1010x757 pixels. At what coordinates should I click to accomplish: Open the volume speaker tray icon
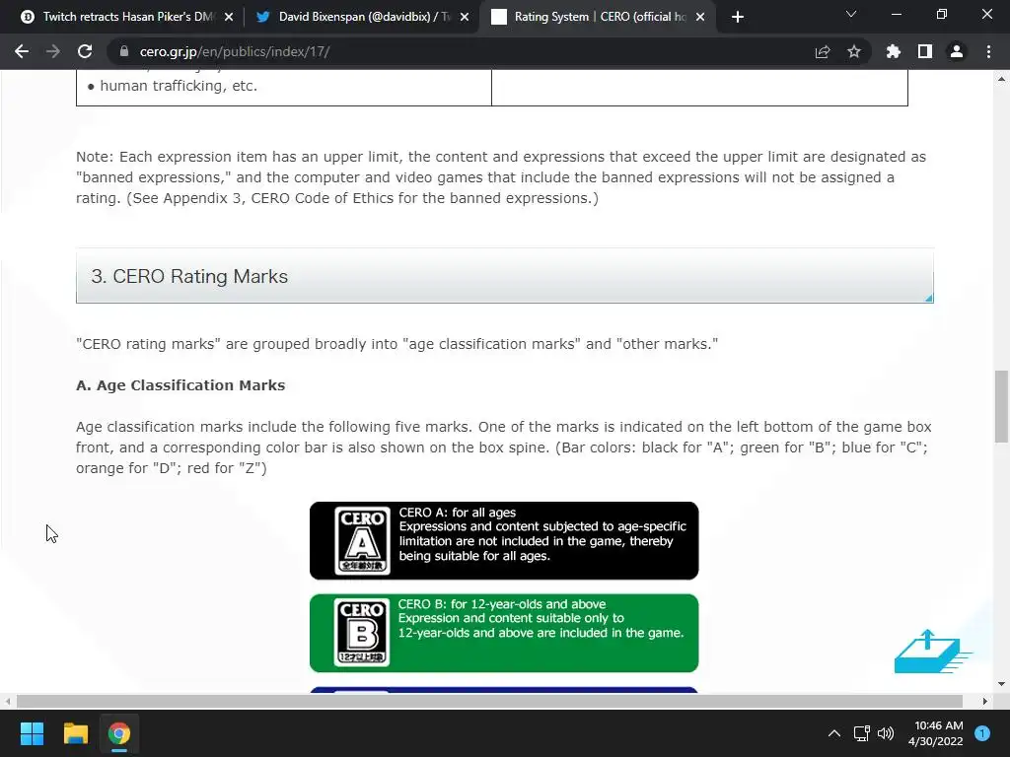[887, 733]
